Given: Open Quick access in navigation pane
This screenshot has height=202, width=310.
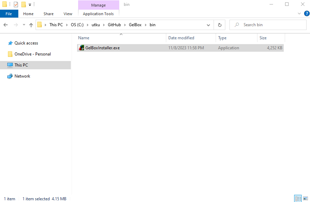Looking at the screenshot, I should point(26,43).
